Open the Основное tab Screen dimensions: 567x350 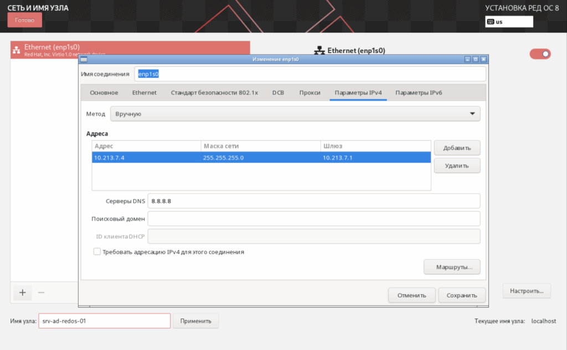pos(104,93)
